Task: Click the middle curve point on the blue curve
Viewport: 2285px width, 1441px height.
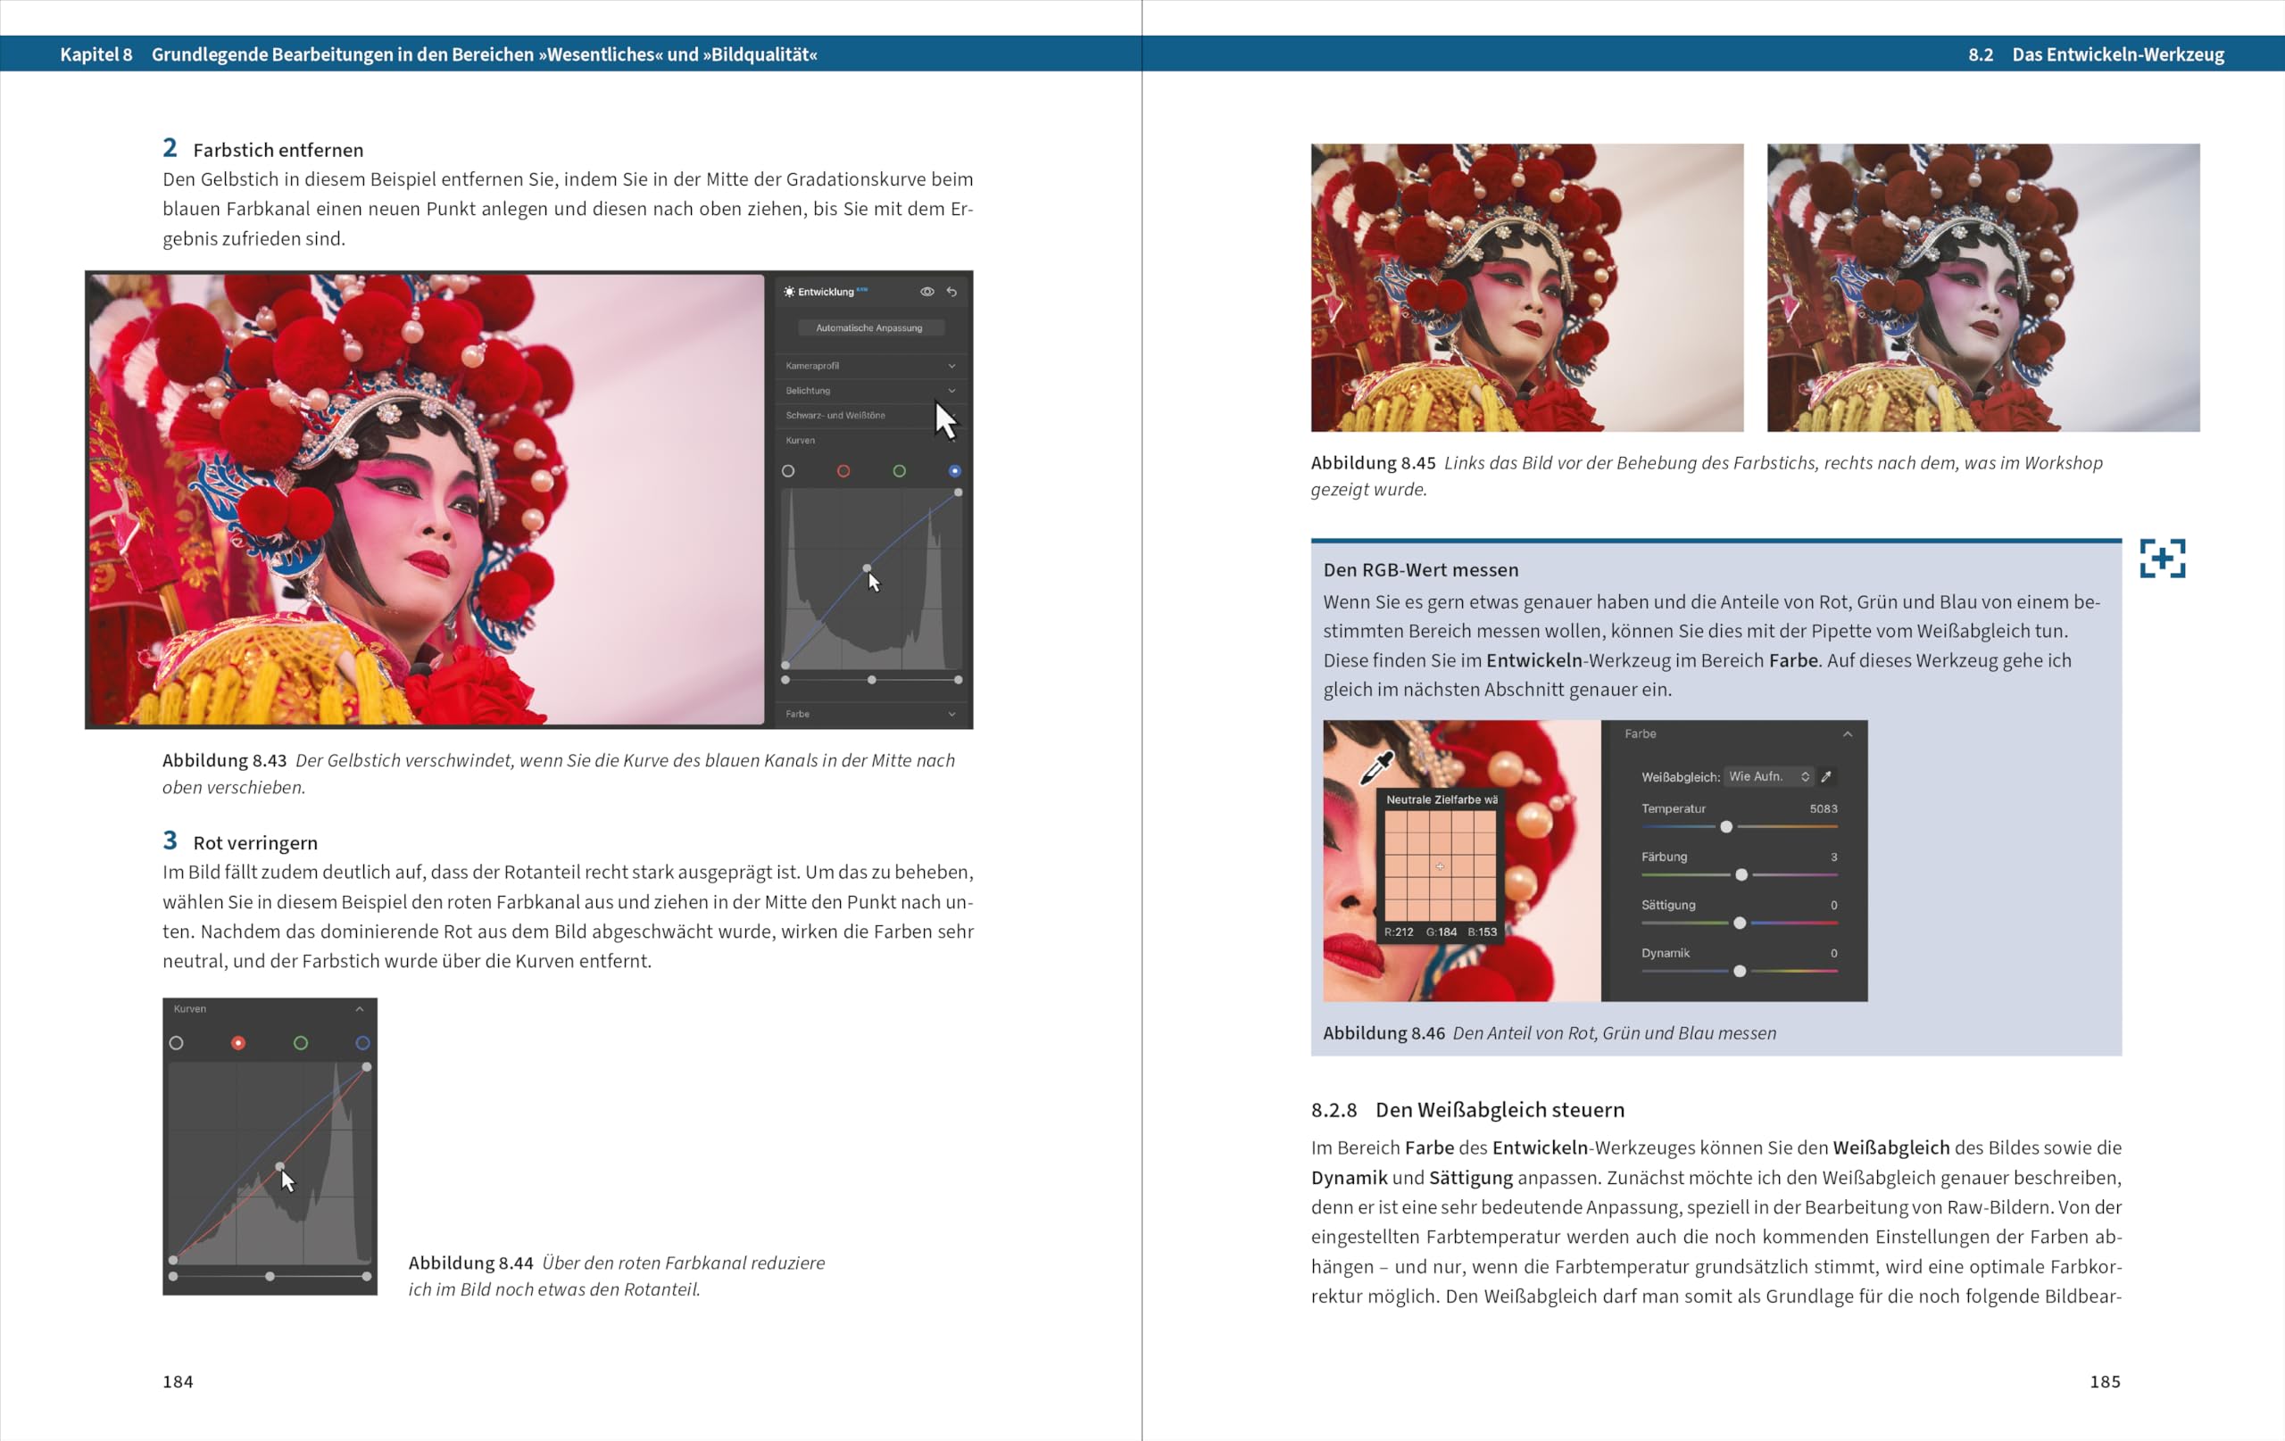Action: [867, 568]
